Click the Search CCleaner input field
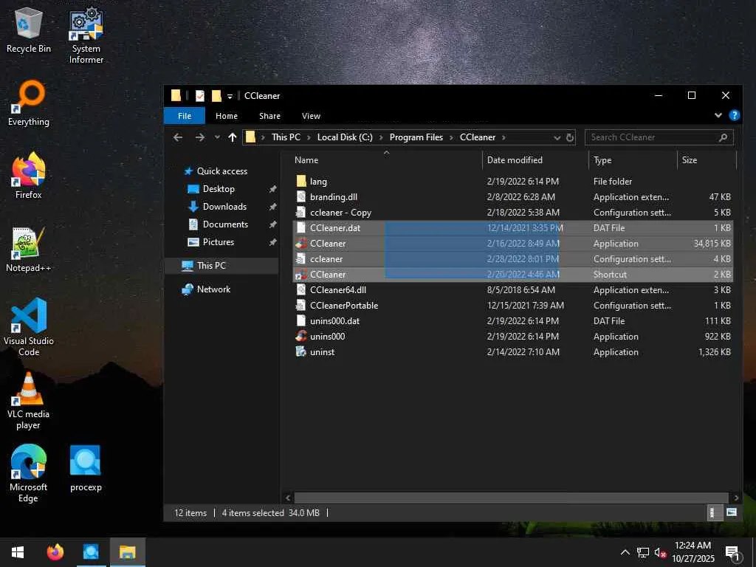 (659, 137)
